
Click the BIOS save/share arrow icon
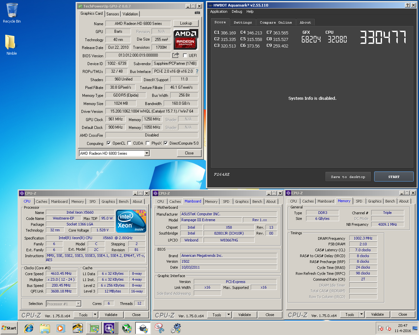click(176, 55)
